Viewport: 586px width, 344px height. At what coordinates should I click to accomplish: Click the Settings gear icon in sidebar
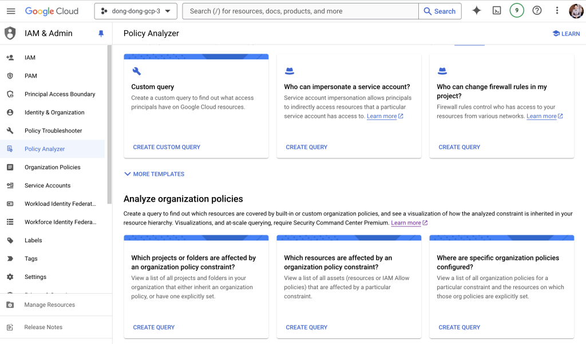10,277
